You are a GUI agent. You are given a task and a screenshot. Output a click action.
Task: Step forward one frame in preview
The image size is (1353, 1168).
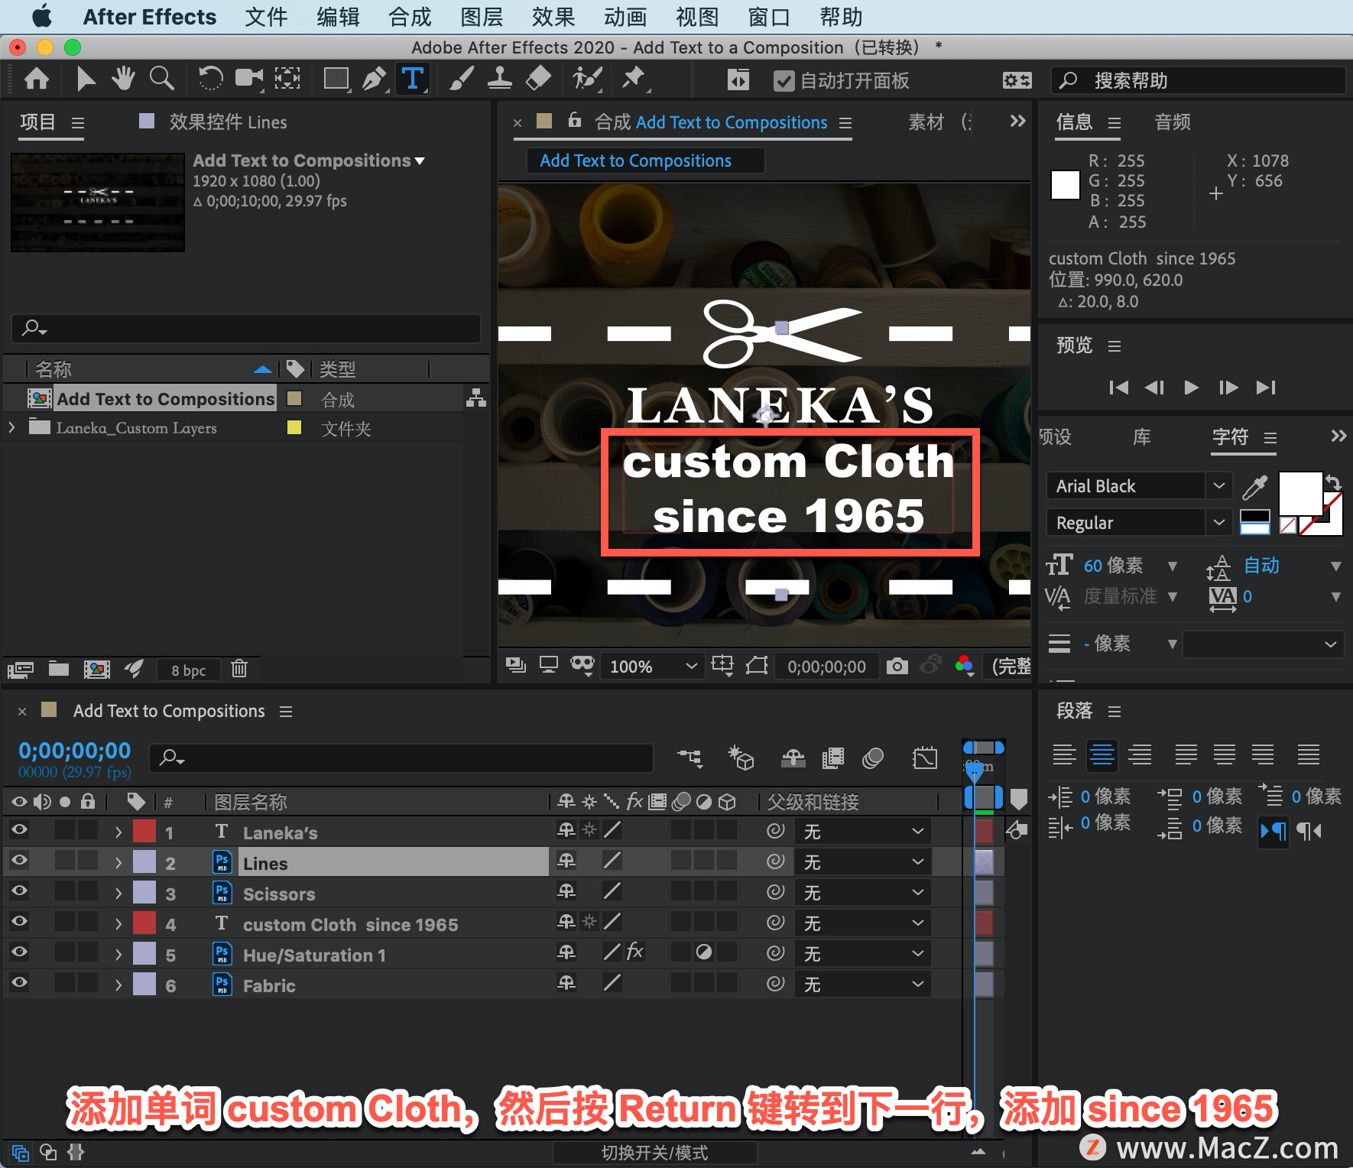pyautogui.click(x=1228, y=388)
